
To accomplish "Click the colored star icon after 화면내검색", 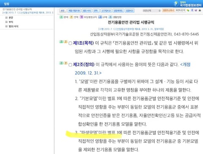I will point(188,11).
